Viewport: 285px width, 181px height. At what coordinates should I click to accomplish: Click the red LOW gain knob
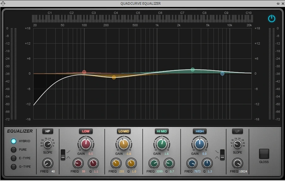coord(86,144)
